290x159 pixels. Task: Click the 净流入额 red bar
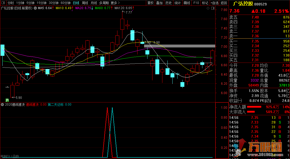254,107
